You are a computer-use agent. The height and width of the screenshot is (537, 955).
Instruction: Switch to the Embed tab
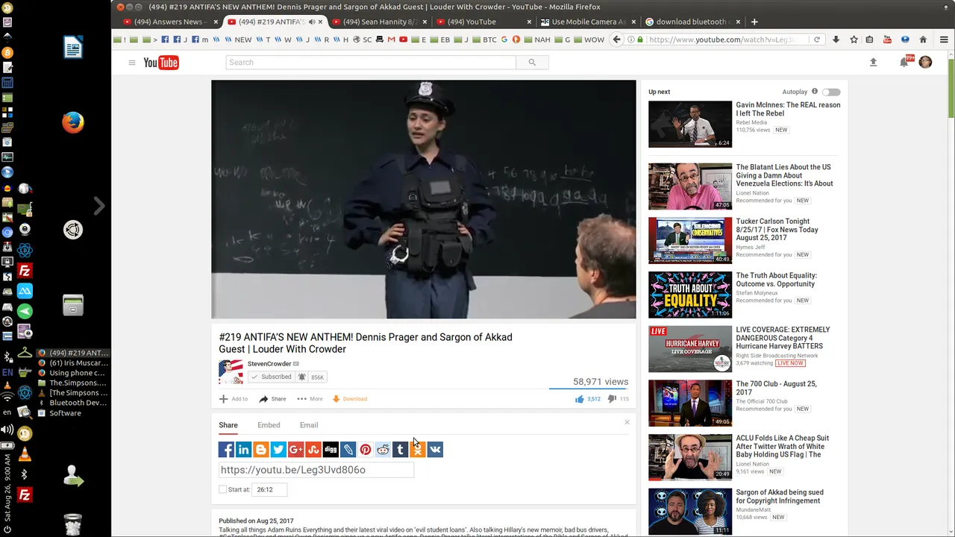pos(269,425)
